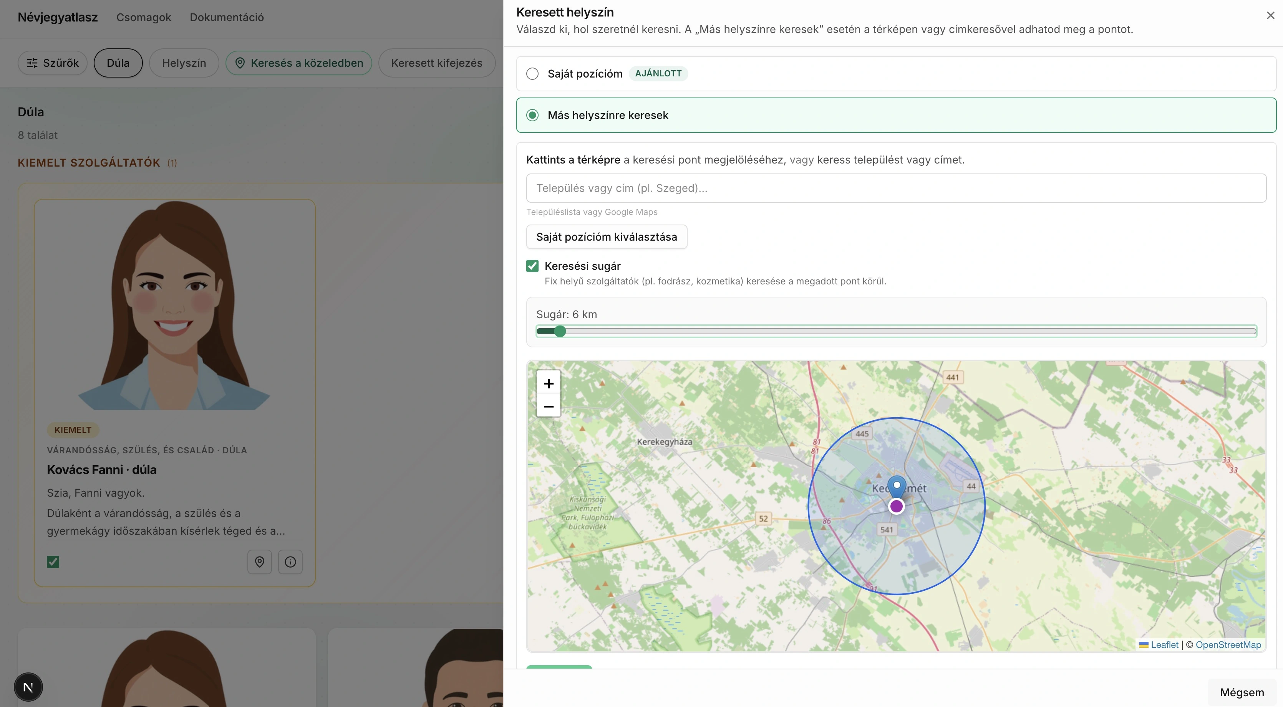The width and height of the screenshot is (1283, 707).
Task: Click the 8 találat results count
Action: coord(38,135)
